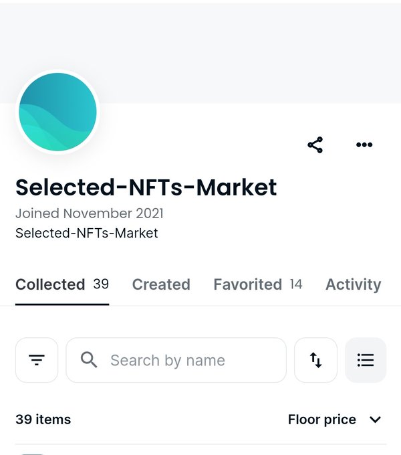
Task: Toggle the list view layout button
Action: [x=366, y=360]
